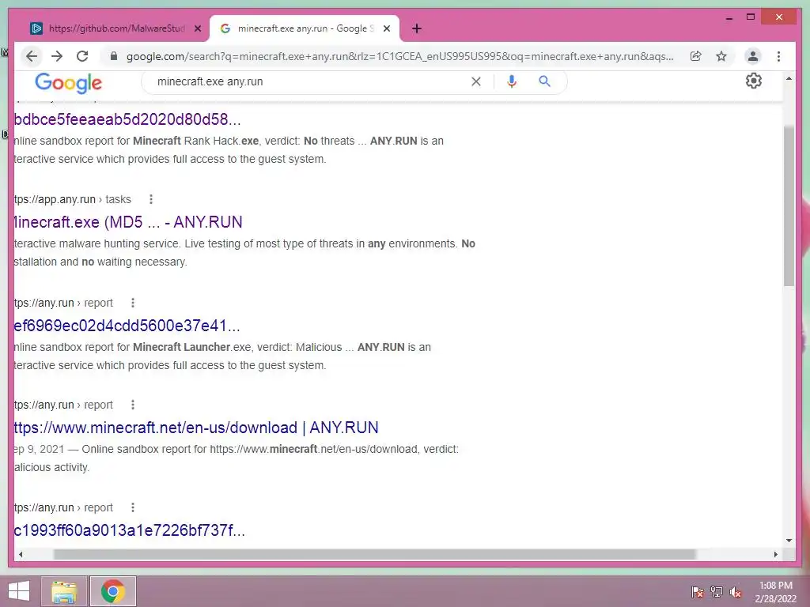Open options menu beside app.any.run › tasks
Viewport: 810px width, 607px height.
point(151,199)
